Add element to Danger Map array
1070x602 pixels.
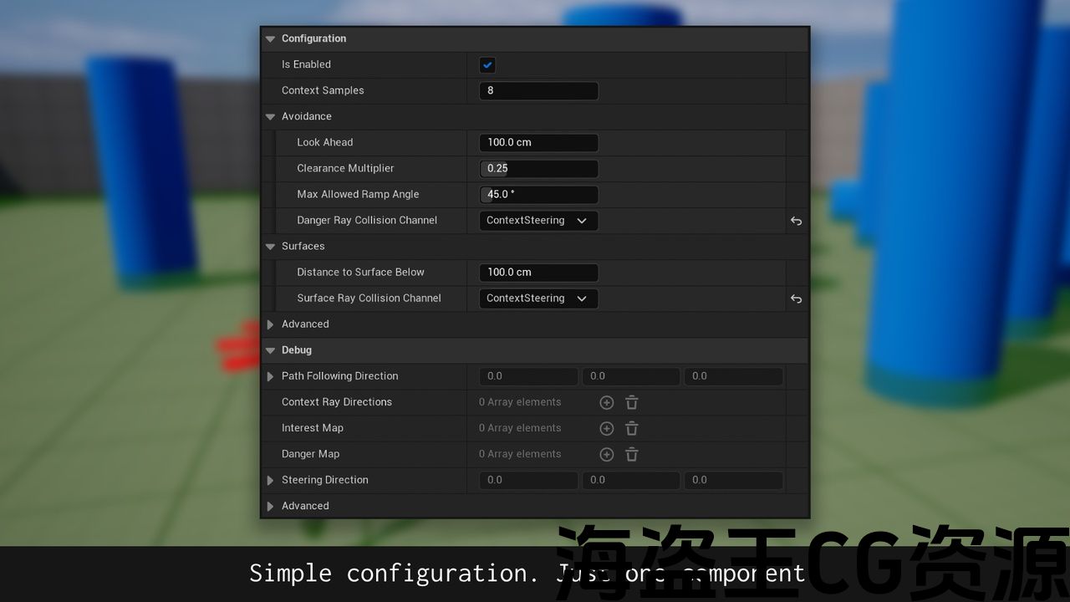(x=607, y=455)
